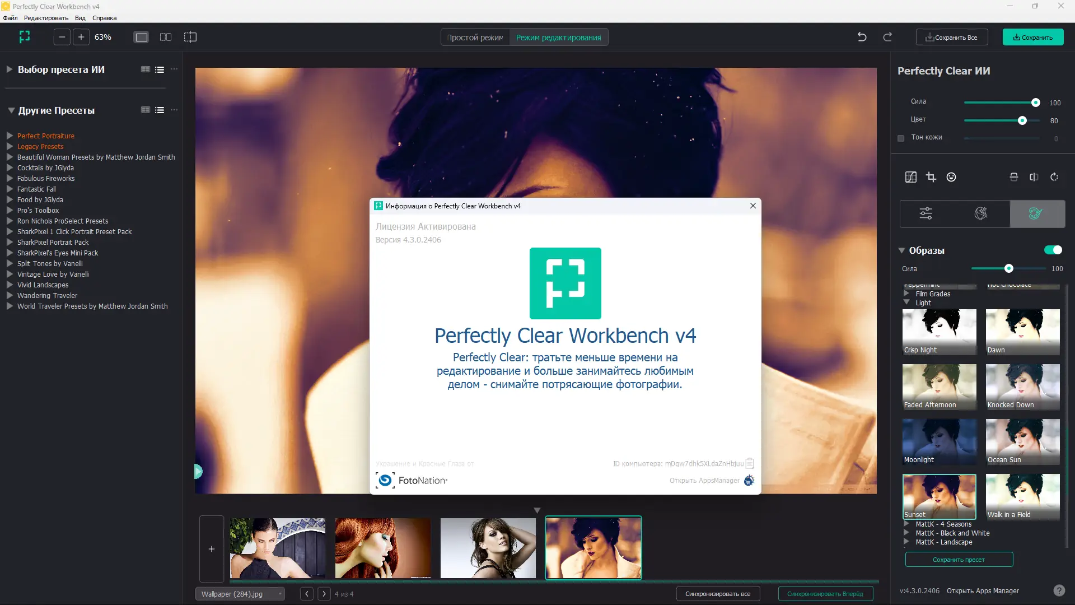Open the Справка menu
1075x605 pixels.
coord(104,18)
